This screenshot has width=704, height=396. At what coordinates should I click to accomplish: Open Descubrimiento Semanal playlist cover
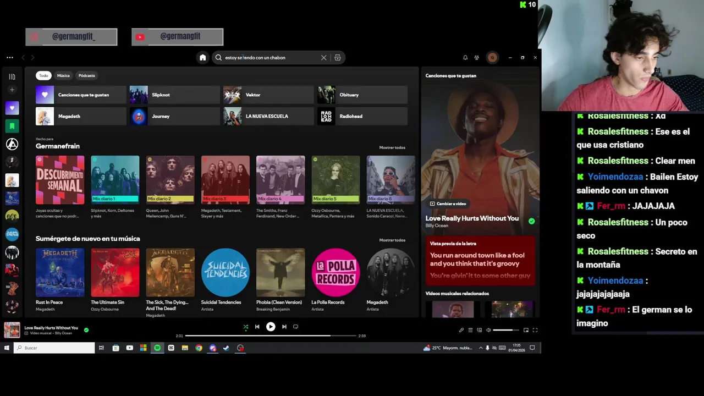tap(60, 180)
